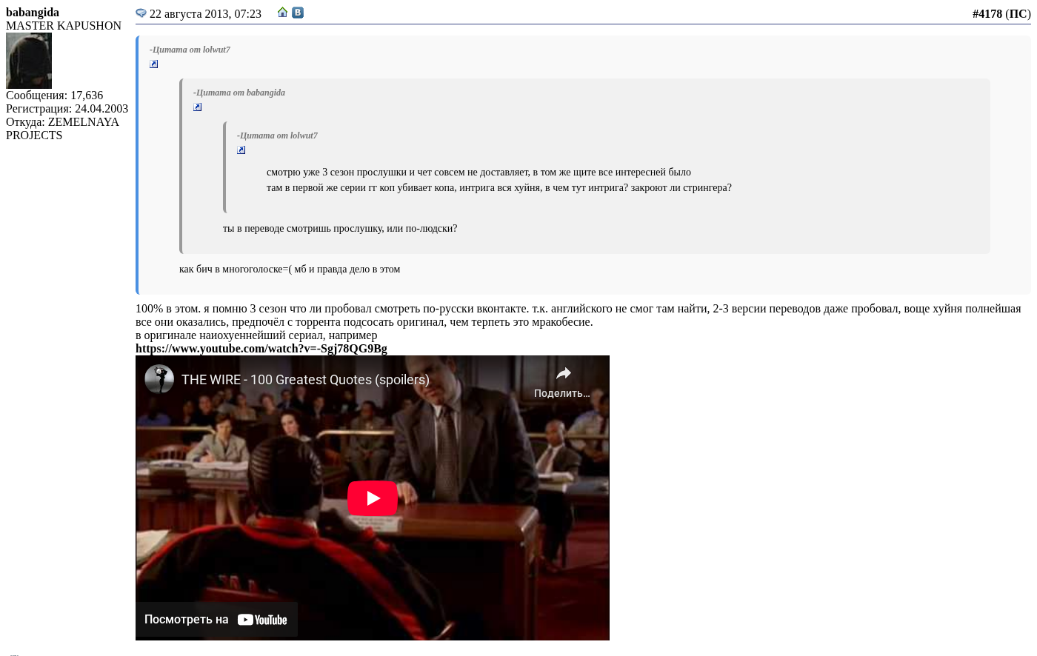Click "Посмотреть на YouTube" button
Image resolution: width=1037 pixels, height=656 pixels.
click(x=216, y=620)
